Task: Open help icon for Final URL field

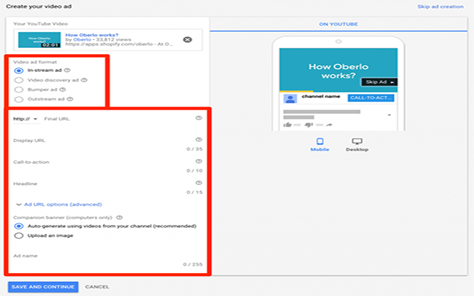Action: [198, 118]
